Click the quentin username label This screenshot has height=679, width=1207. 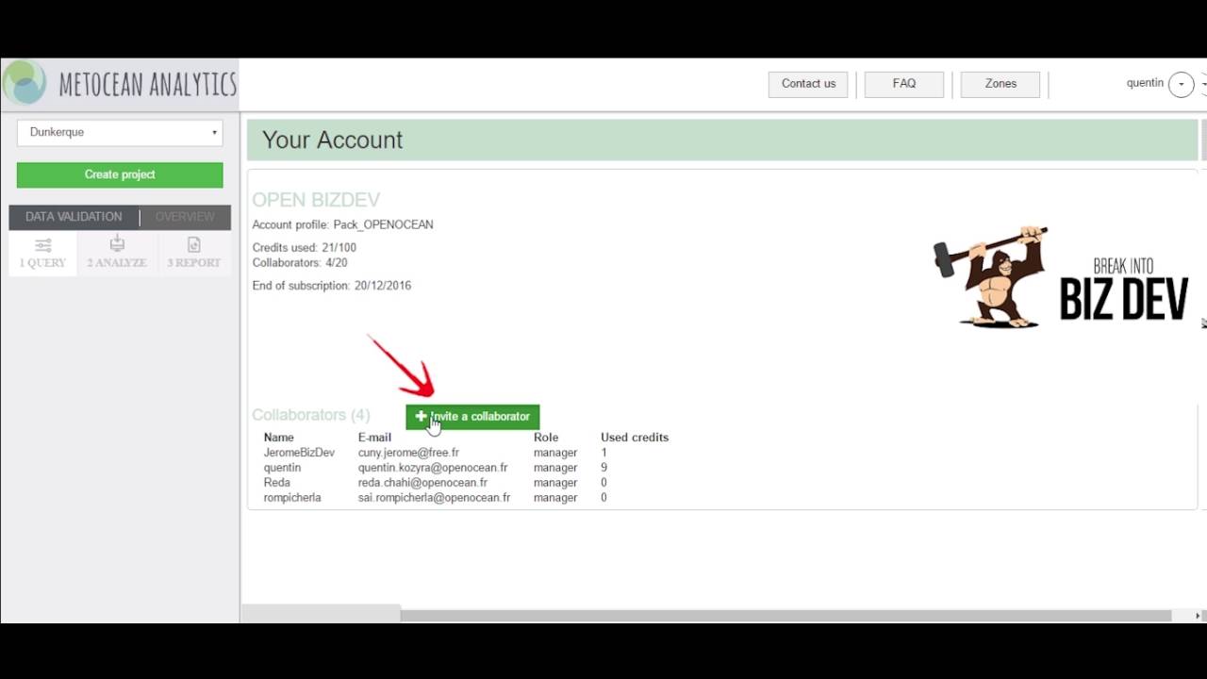click(x=1145, y=83)
